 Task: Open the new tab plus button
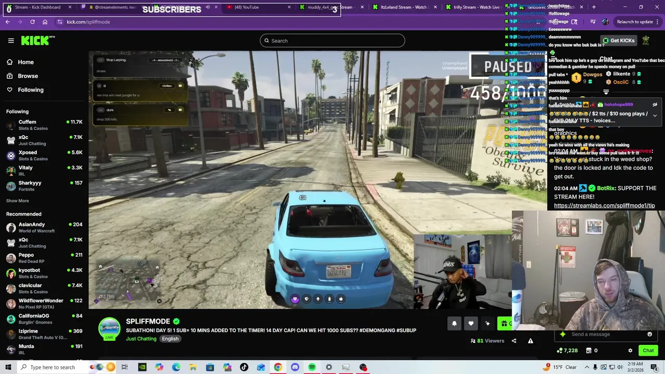594,7
